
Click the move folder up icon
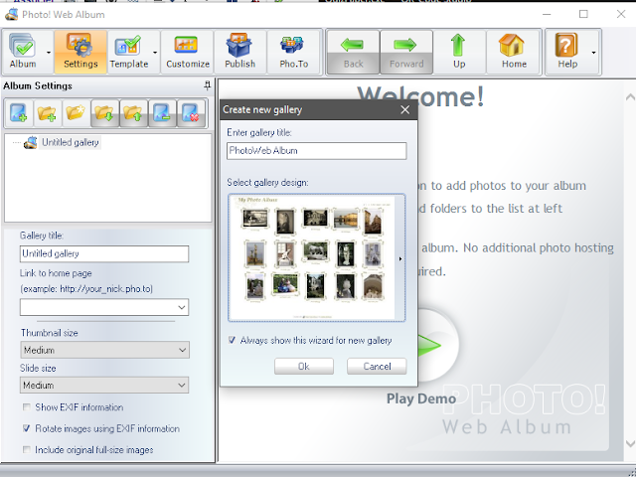click(x=133, y=113)
